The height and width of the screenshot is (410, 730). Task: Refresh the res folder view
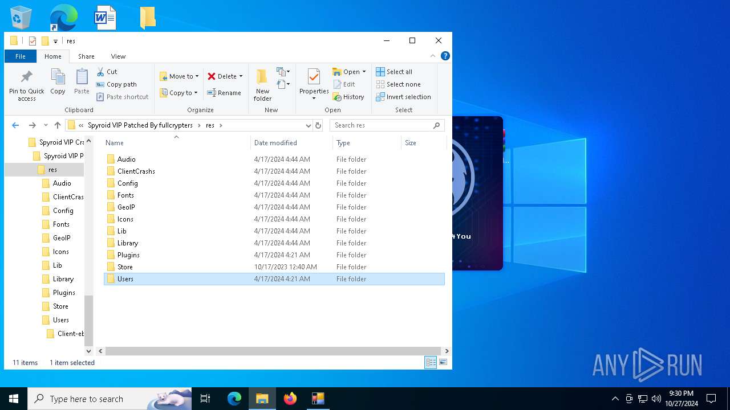click(318, 125)
